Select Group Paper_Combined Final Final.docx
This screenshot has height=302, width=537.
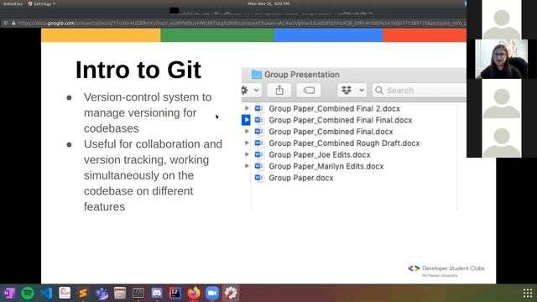pos(340,120)
